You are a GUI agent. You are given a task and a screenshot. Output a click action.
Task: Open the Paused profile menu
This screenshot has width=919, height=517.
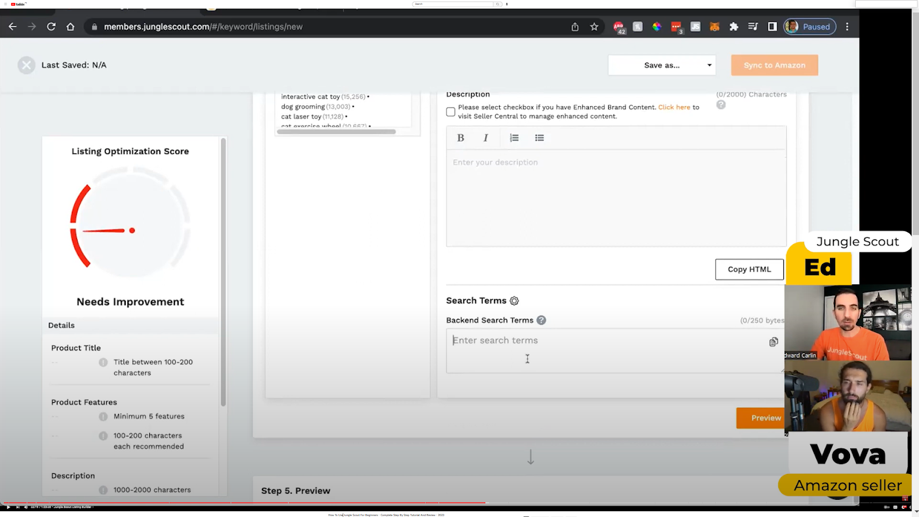point(810,26)
